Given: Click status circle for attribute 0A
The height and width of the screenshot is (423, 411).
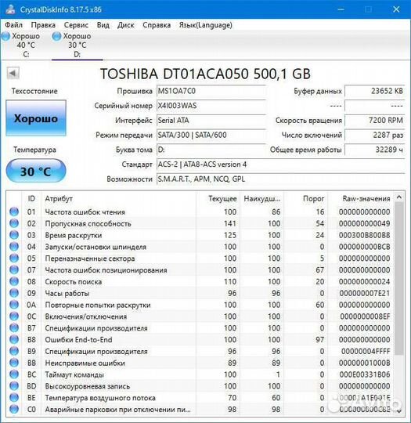Looking at the screenshot, I should pyautogui.click(x=14, y=305).
